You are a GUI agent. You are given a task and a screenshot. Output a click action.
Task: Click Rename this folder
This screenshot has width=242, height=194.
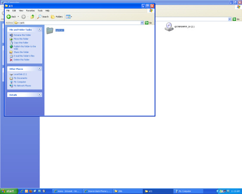[x=22, y=35]
